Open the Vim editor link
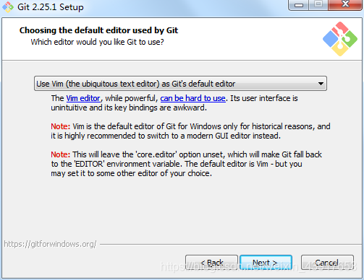The width and height of the screenshot is (364, 280). (83, 98)
